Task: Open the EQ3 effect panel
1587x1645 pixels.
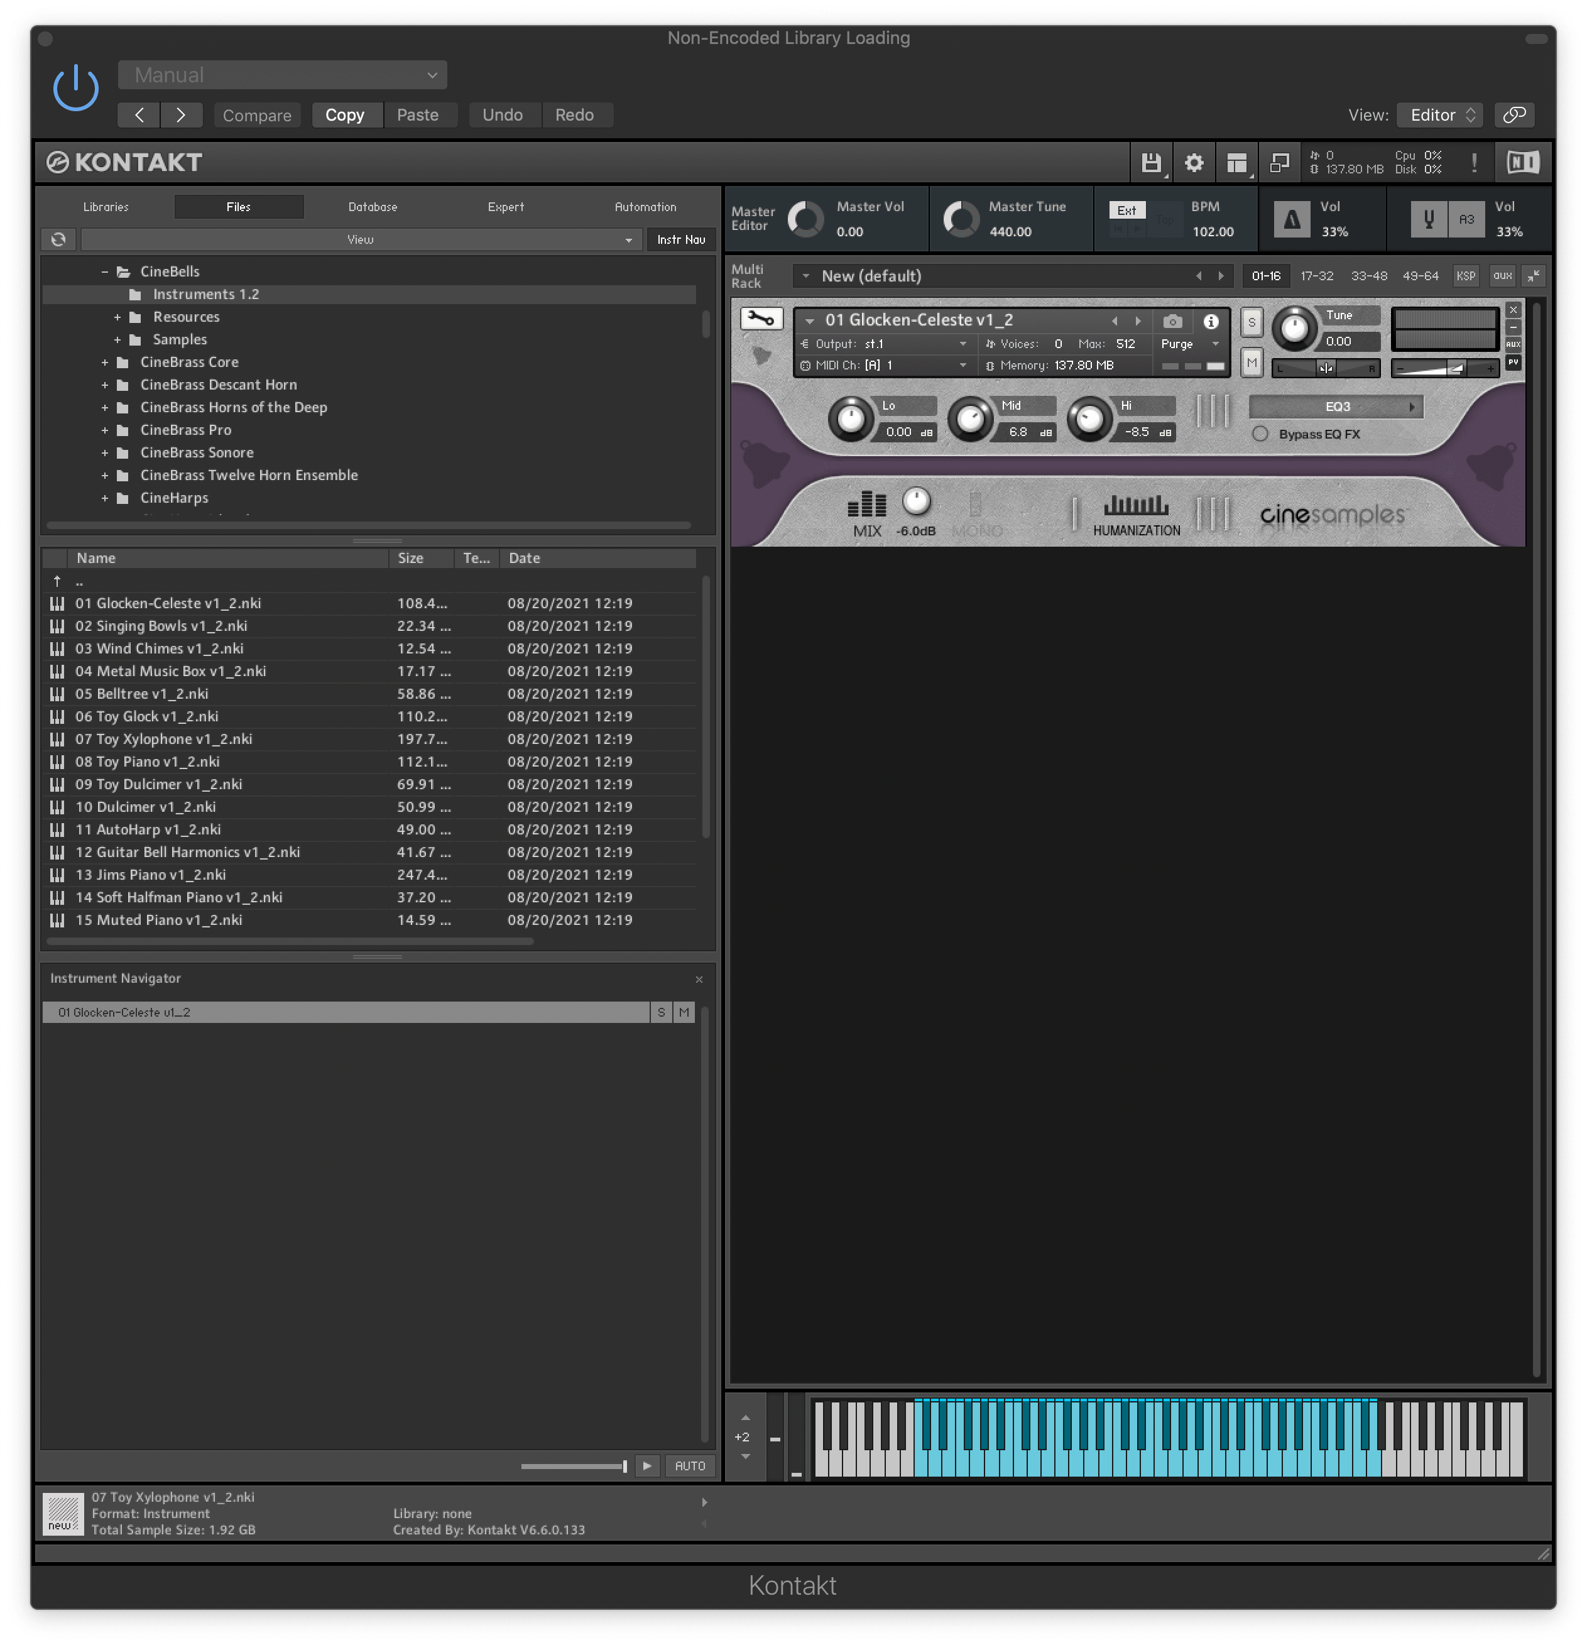Action: click(x=1336, y=406)
